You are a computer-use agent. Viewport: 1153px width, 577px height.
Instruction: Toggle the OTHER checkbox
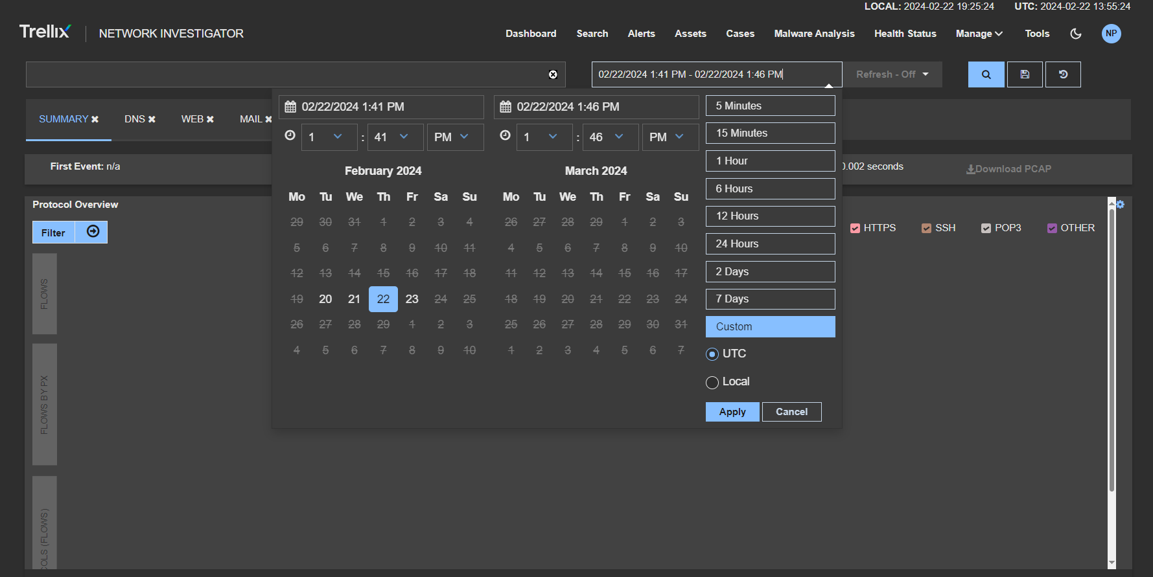pos(1052,228)
